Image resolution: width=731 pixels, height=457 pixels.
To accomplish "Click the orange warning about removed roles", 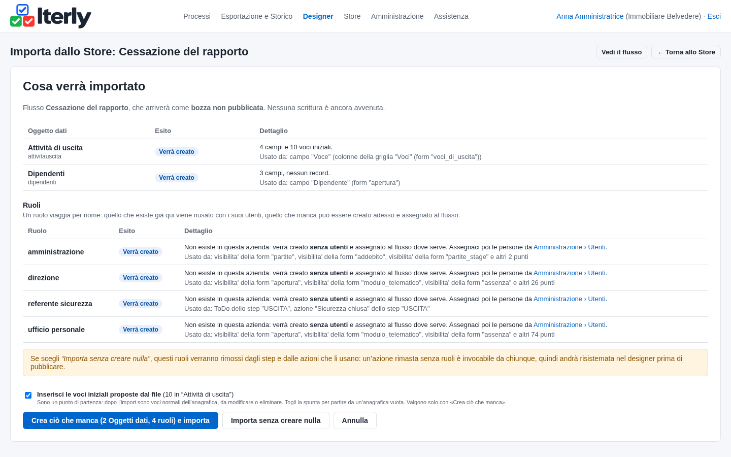I will tap(365, 363).
